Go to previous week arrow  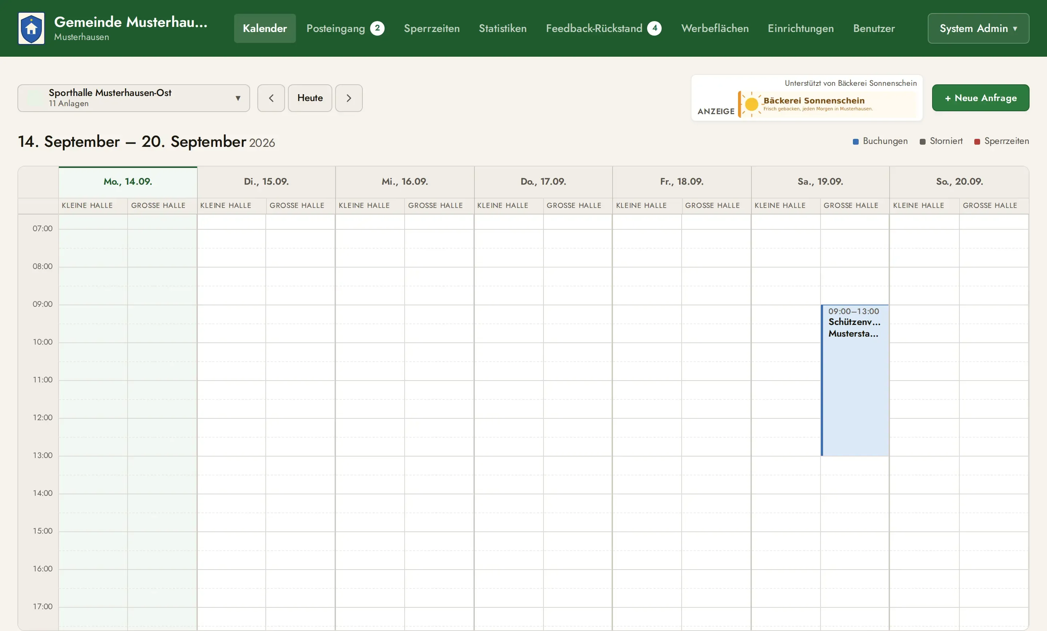pyautogui.click(x=271, y=98)
